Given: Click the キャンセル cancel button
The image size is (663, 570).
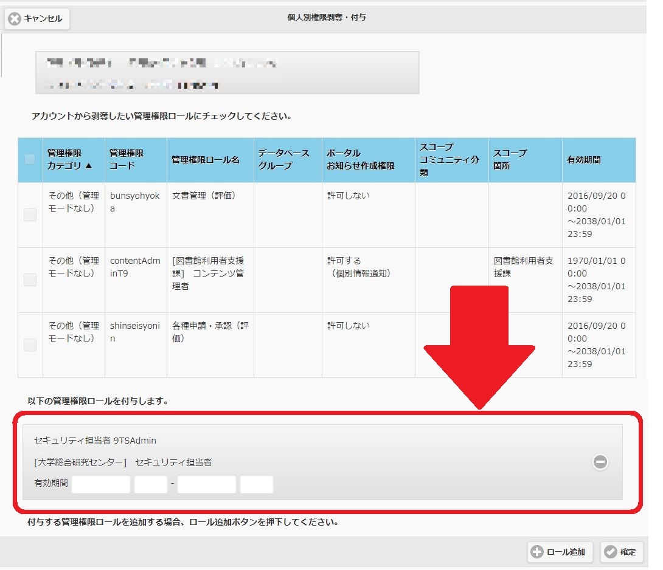Looking at the screenshot, I should 36,19.
